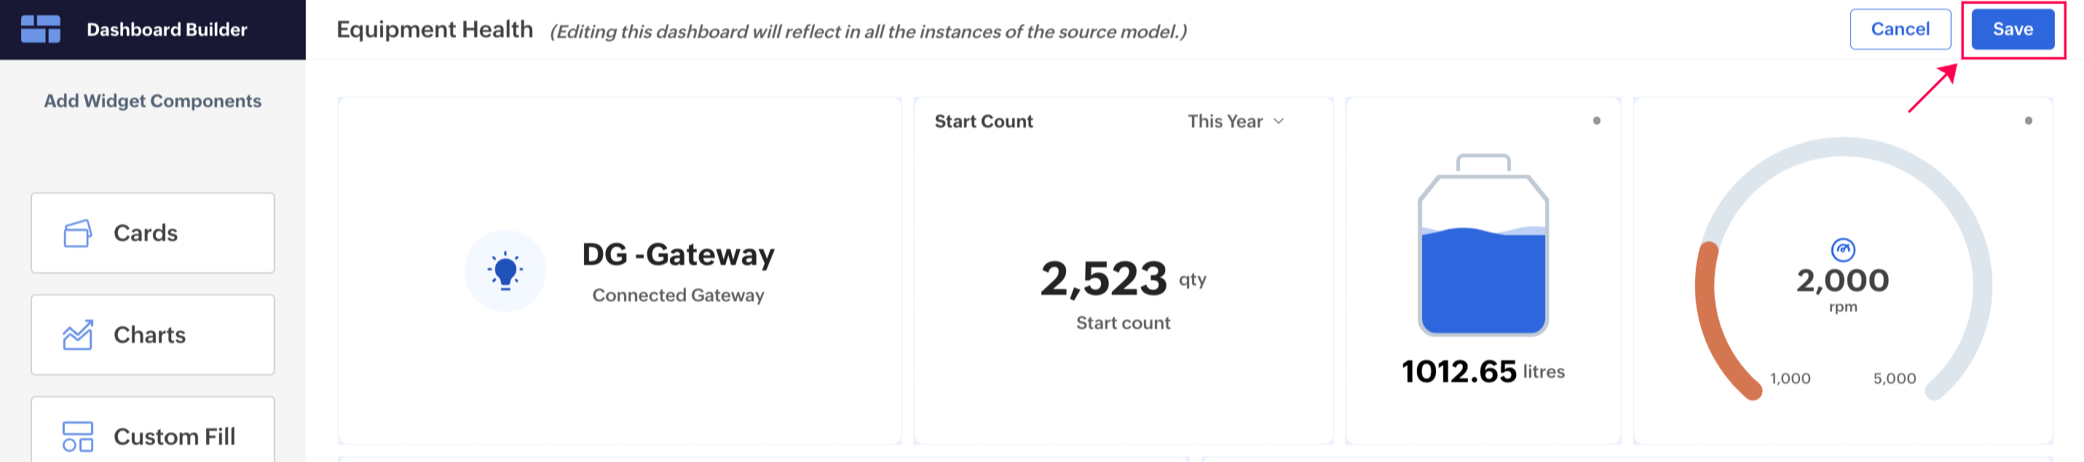Screen dimensions: 2084x462
Task: Select the Cards widget component
Action: click(x=153, y=233)
